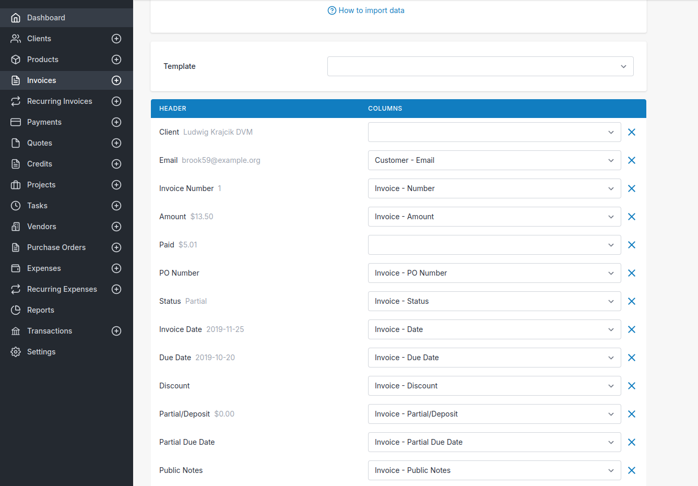Open the How to import data link
Viewport: 698px width, 486px height.
click(371, 10)
